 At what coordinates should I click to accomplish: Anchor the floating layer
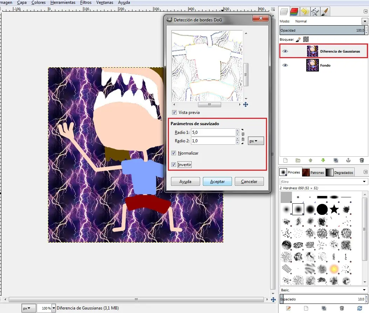348,161
